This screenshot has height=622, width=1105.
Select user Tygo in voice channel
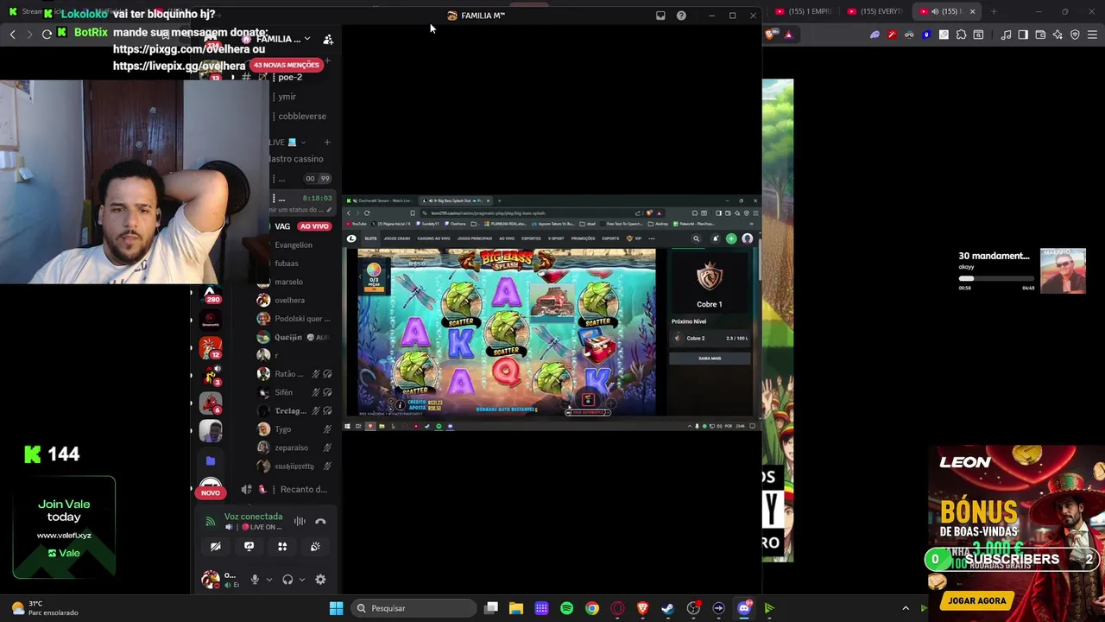click(x=282, y=429)
